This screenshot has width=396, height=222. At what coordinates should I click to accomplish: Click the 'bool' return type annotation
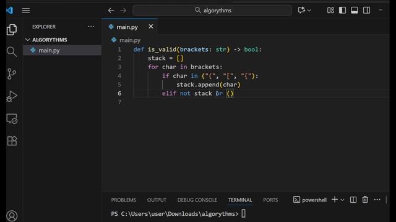click(251, 49)
